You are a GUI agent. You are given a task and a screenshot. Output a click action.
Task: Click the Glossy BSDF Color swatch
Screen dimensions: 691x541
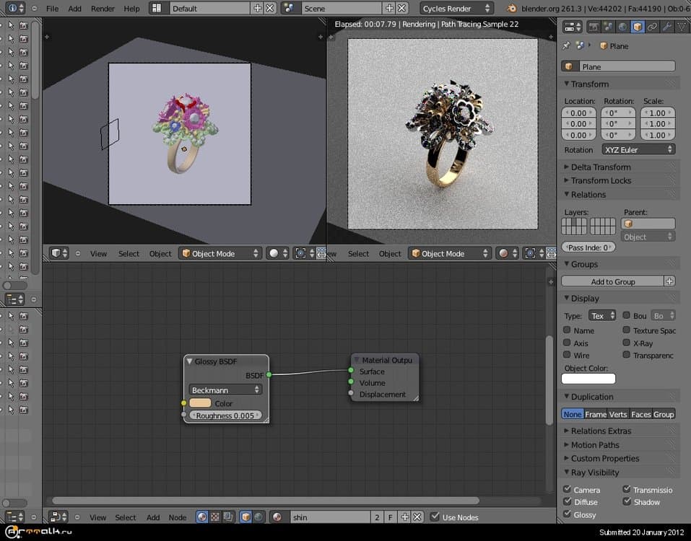click(200, 403)
